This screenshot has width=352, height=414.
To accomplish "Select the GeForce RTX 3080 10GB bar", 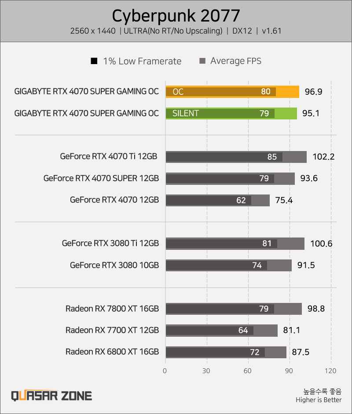I will pos(229,265).
